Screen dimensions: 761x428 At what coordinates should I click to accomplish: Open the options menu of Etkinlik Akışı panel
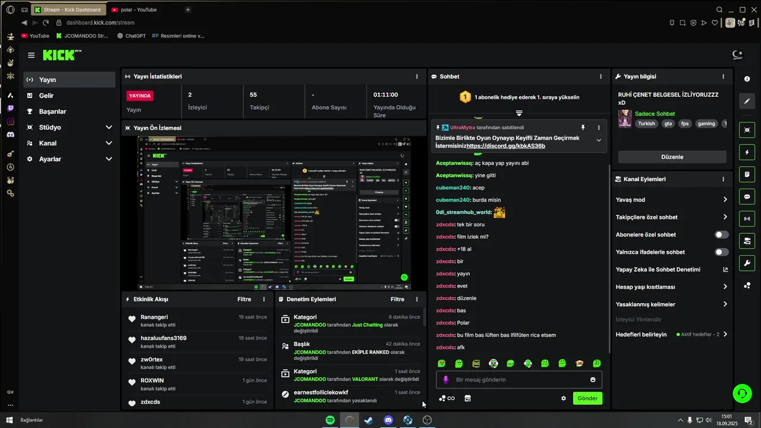pos(264,300)
